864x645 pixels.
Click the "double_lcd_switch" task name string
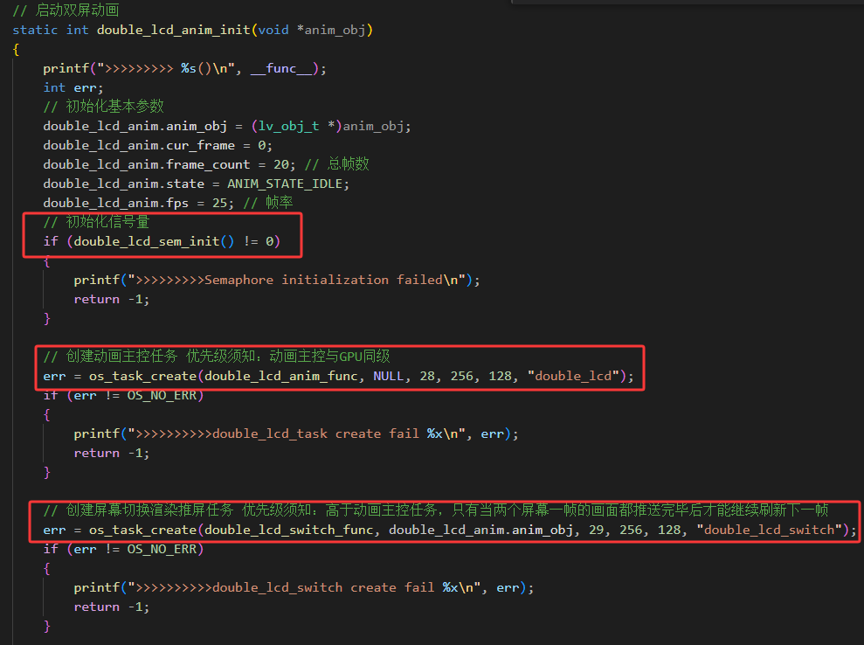click(770, 530)
